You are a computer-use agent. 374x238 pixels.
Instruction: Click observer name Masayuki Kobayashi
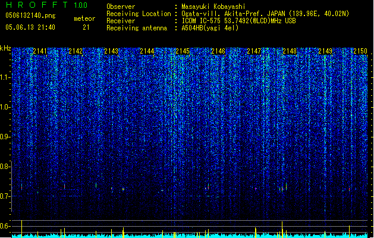(213, 7)
